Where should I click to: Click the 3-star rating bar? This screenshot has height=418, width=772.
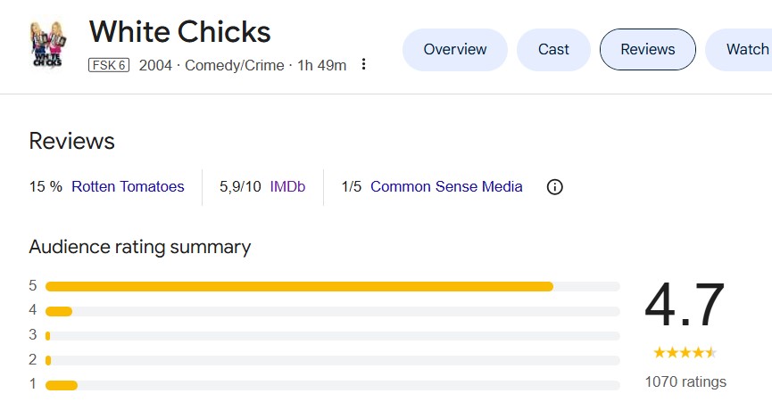(332, 336)
